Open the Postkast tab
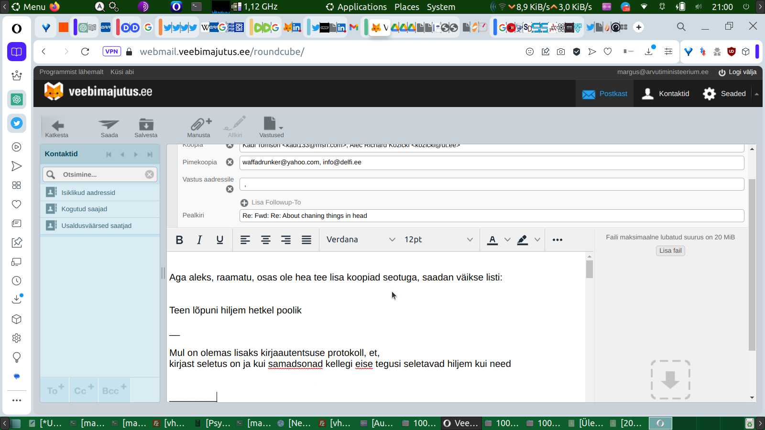 tap(605, 94)
